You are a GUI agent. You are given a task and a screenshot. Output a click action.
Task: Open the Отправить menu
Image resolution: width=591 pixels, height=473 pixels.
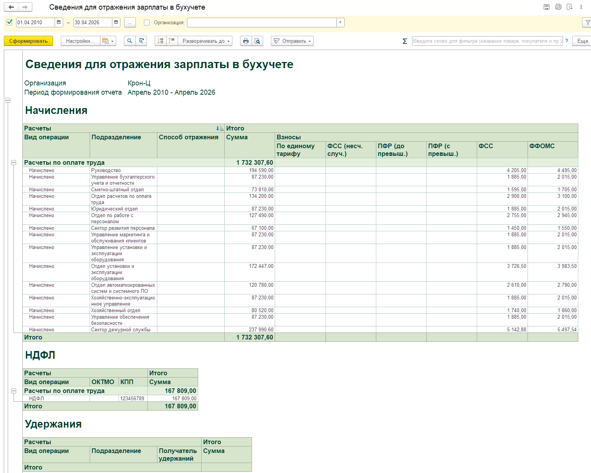pyautogui.click(x=292, y=41)
